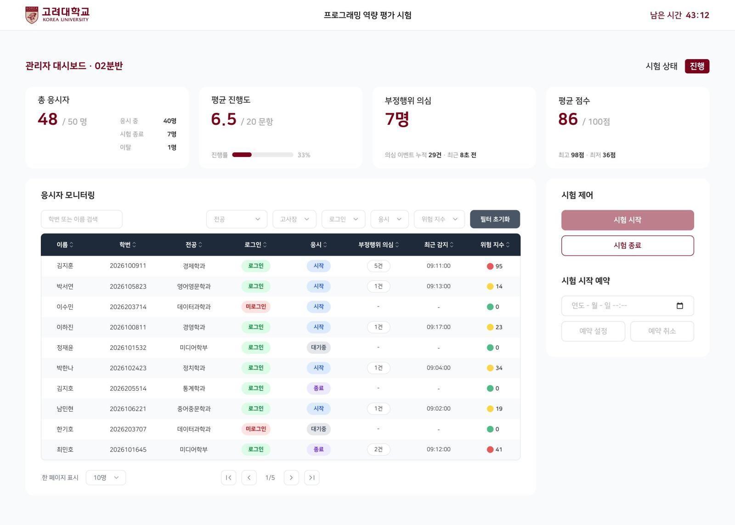735x525 pixels.
Task: Open the 전공 filter dropdown
Action: (237, 219)
